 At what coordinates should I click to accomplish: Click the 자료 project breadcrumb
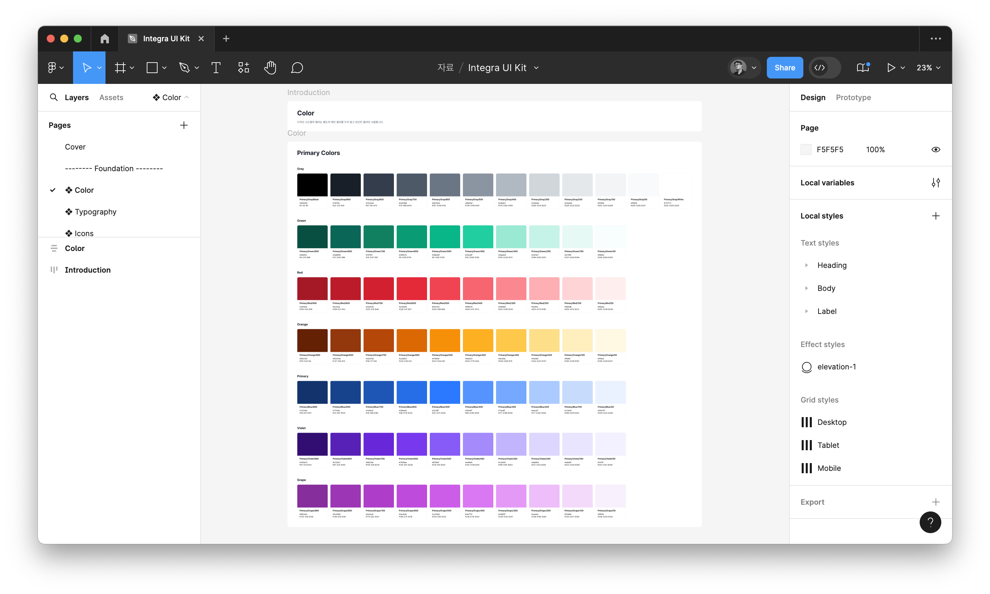click(445, 68)
